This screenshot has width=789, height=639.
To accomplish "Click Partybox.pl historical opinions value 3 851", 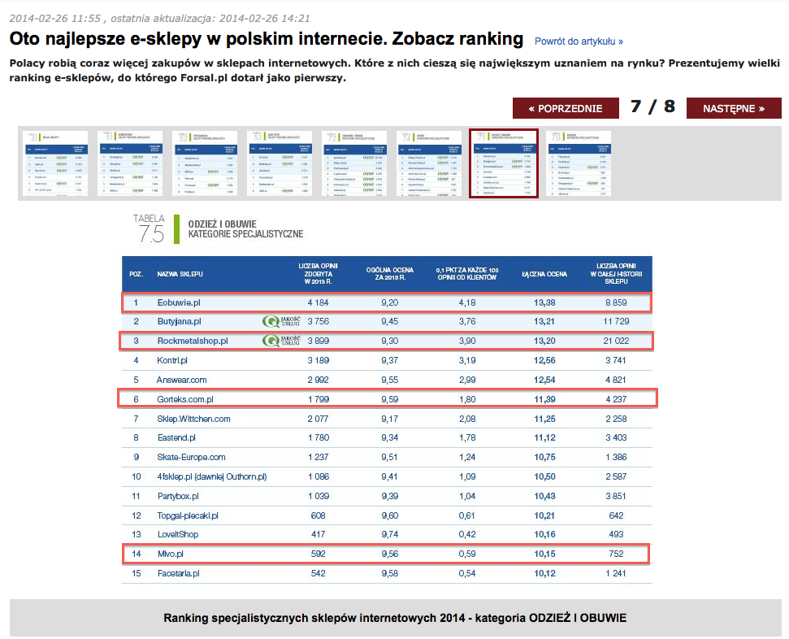I will tap(616, 496).
